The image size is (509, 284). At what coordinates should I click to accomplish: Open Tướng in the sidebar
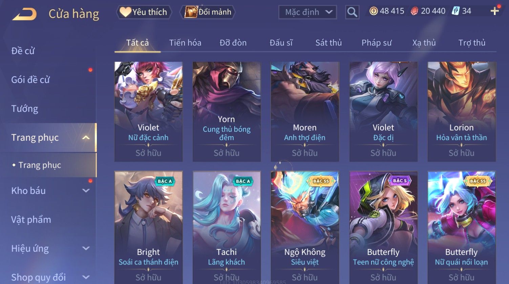tap(25, 109)
